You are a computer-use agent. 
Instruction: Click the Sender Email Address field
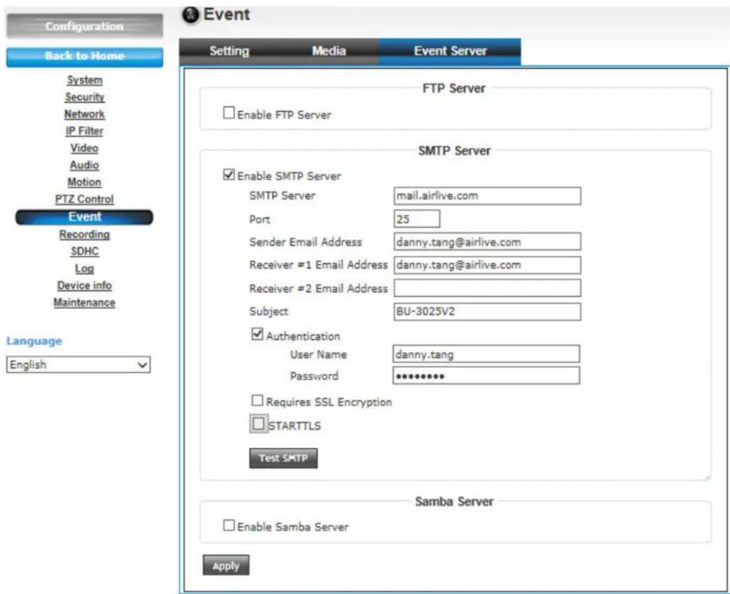pos(487,242)
